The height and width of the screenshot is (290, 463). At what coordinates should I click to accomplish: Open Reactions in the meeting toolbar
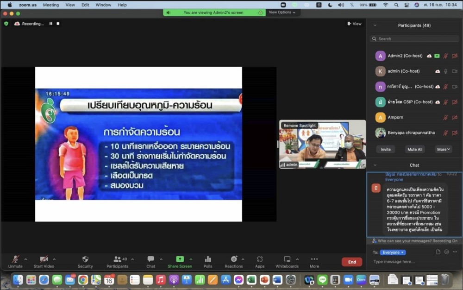click(234, 259)
